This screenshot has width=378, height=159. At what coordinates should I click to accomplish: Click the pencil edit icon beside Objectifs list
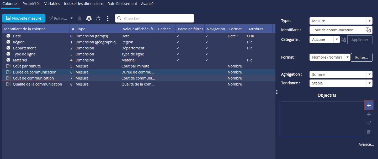pos(369,123)
